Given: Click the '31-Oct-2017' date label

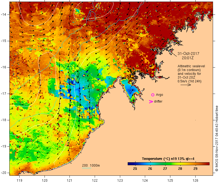Looking at the screenshot, I should [188, 54].
